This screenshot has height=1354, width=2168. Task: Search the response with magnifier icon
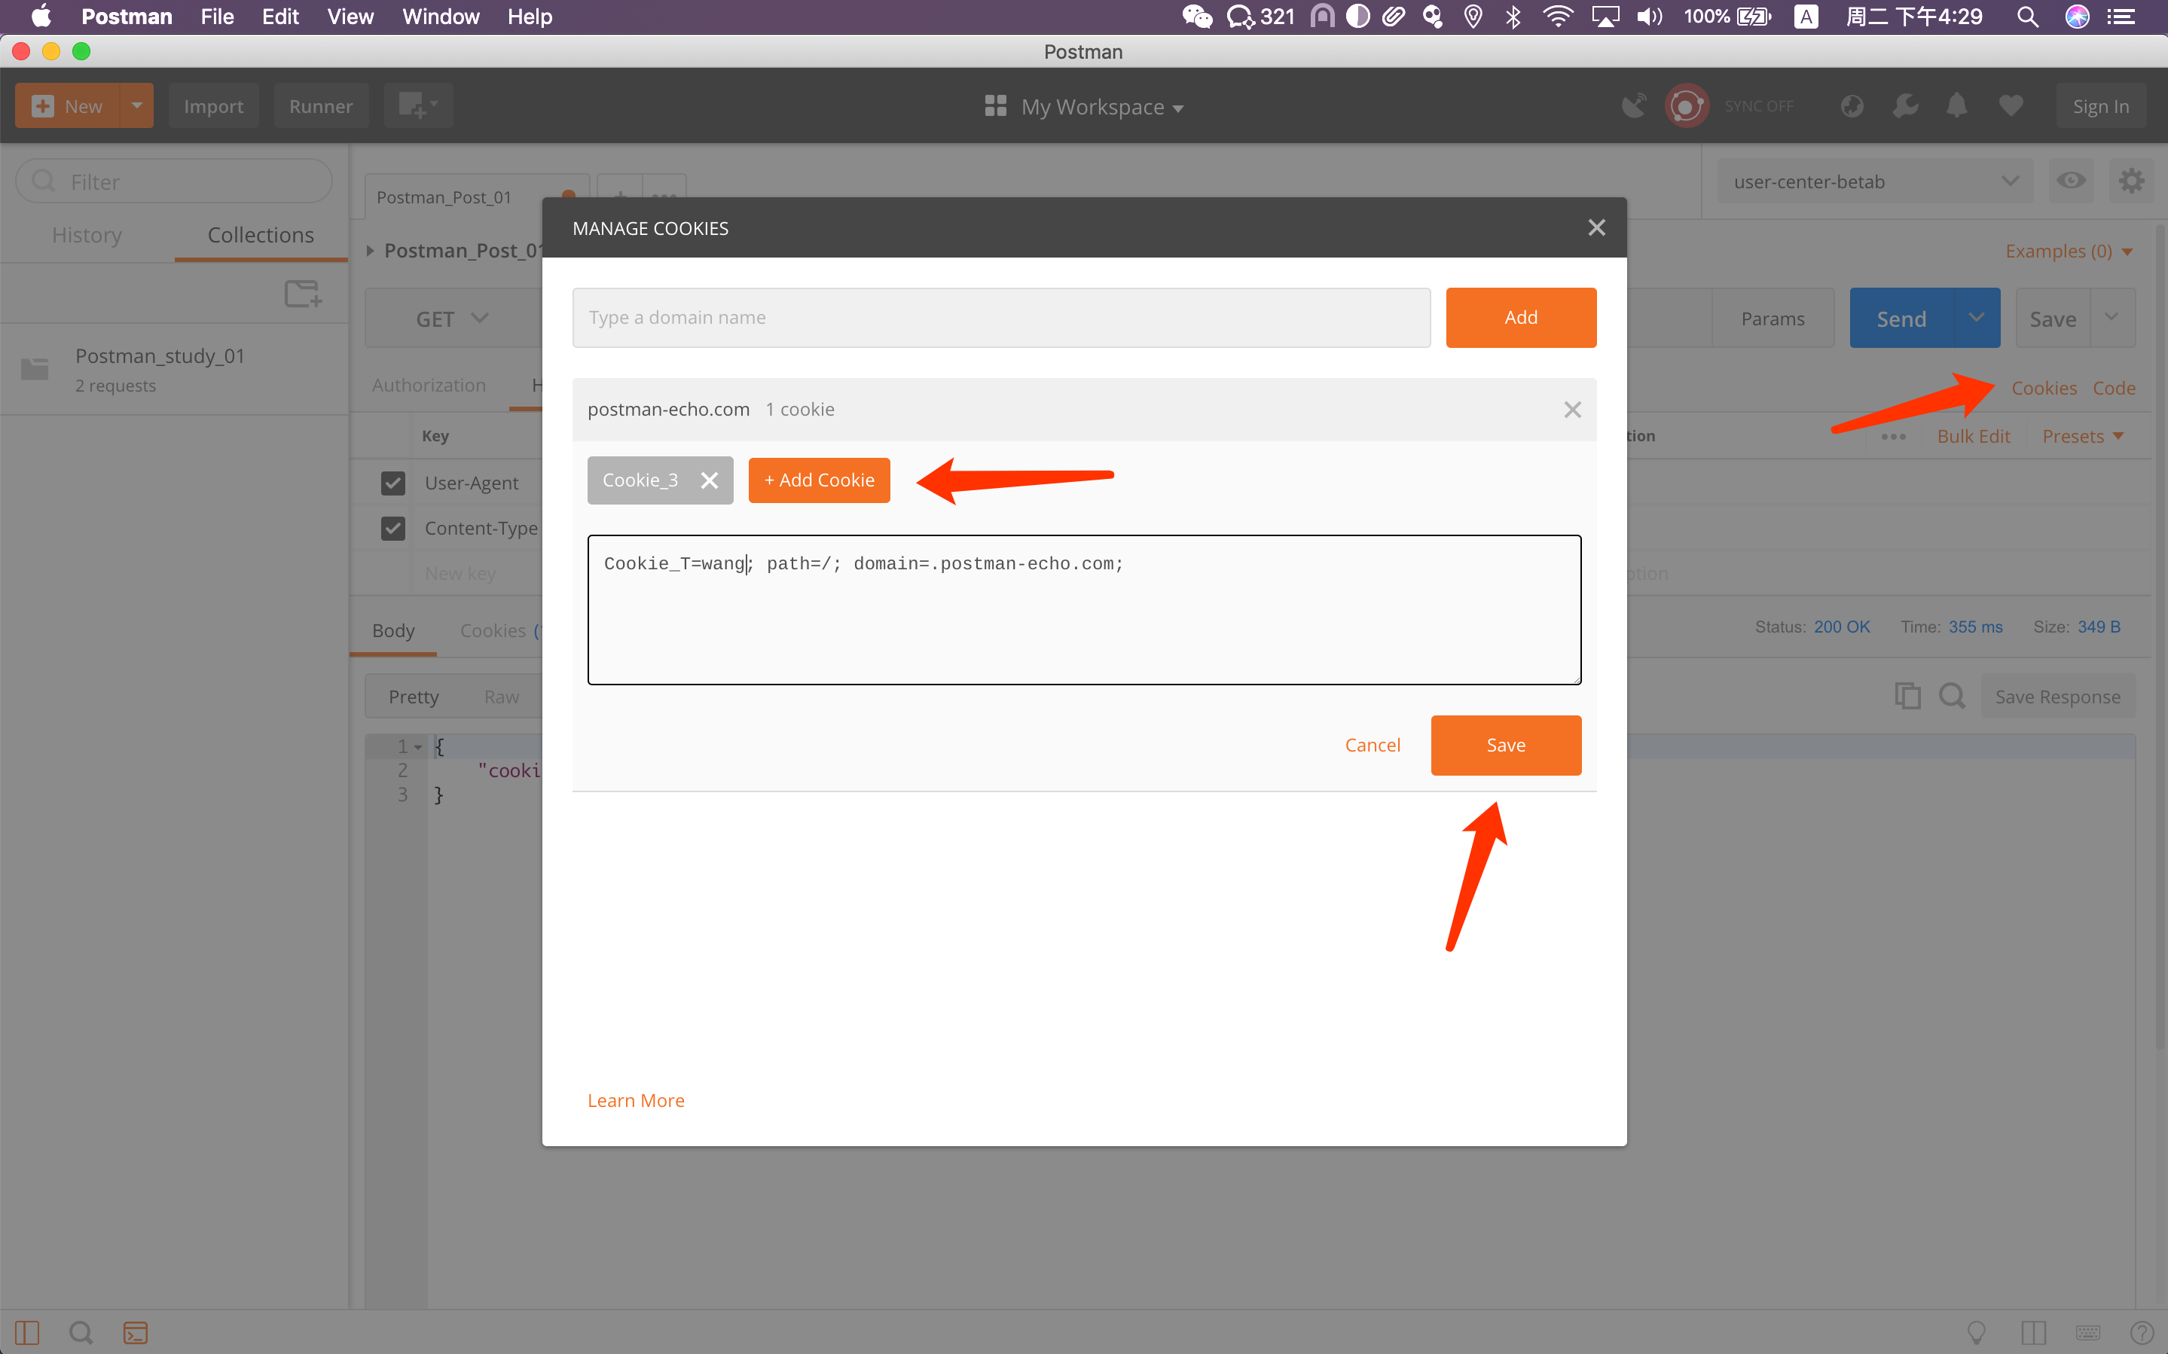tap(1953, 696)
